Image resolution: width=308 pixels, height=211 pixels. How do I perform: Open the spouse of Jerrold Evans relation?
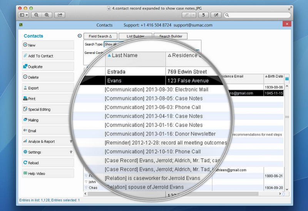[145, 187]
